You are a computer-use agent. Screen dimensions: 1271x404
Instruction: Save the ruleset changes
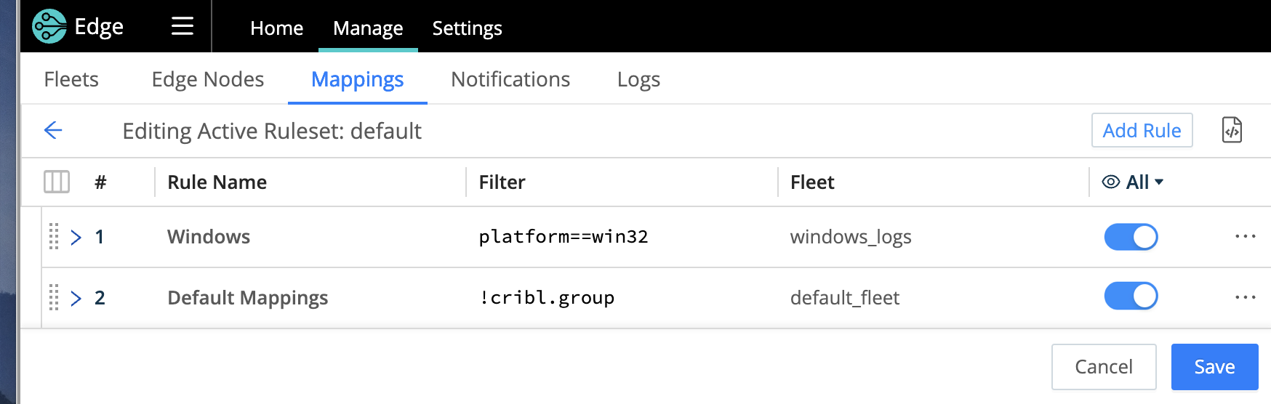pyautogui.click(x=1214, y=367)
